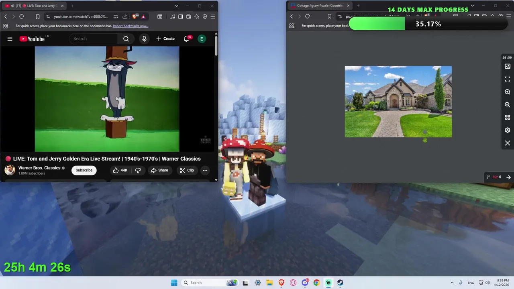Go back in the YouTube browser window
The image size is (514, 289).
(x=6, y=16)
